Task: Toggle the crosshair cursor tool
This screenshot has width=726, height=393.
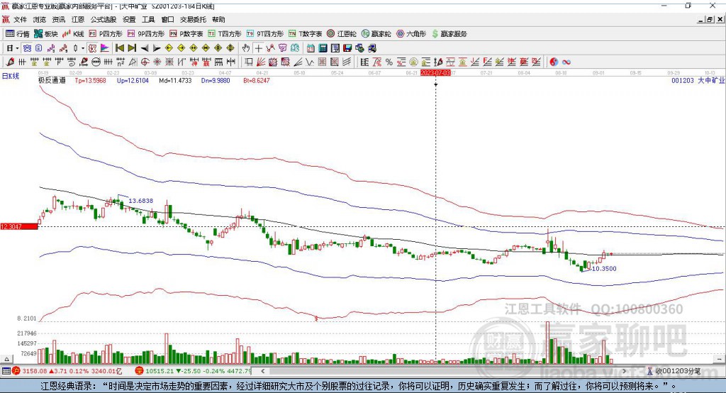Action: pos(259,48)
